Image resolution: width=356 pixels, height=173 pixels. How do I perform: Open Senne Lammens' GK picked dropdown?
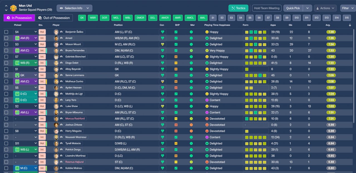pos(25,75)
